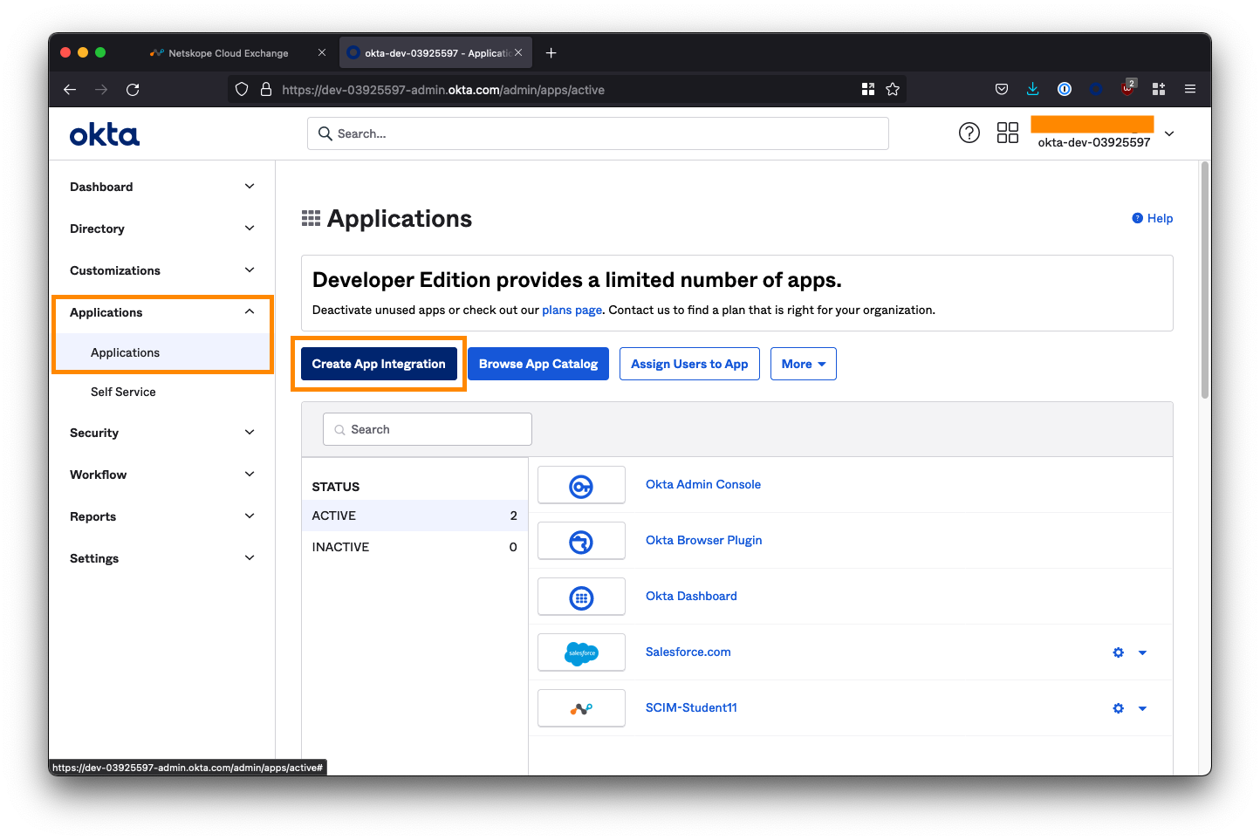
Task: Open the gear settings for SCIM-Student11
Action: point(1118,708)
